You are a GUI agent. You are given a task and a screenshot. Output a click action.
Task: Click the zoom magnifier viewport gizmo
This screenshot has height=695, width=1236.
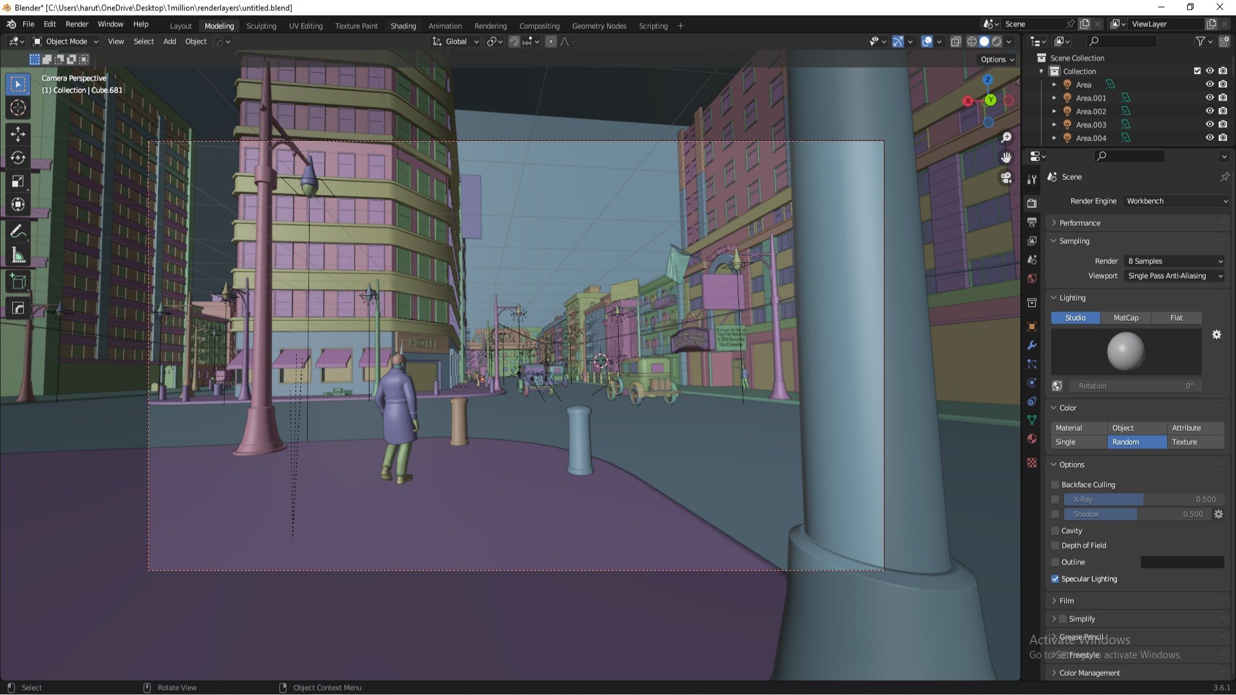[1006, 138]
